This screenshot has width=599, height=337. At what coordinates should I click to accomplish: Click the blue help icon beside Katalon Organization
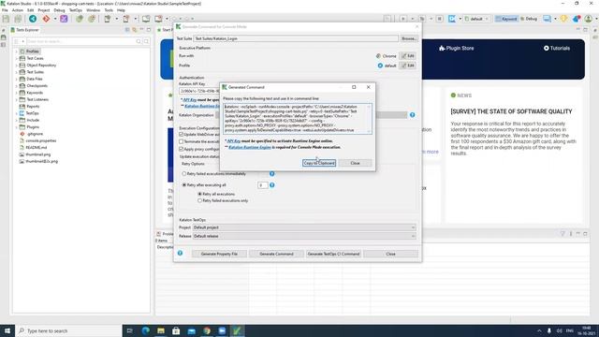pos(412,115)
